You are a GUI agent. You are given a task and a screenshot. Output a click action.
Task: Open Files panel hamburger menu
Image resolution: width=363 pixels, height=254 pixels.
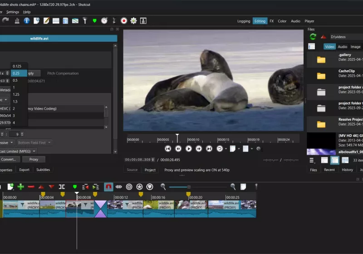(312, 160)
